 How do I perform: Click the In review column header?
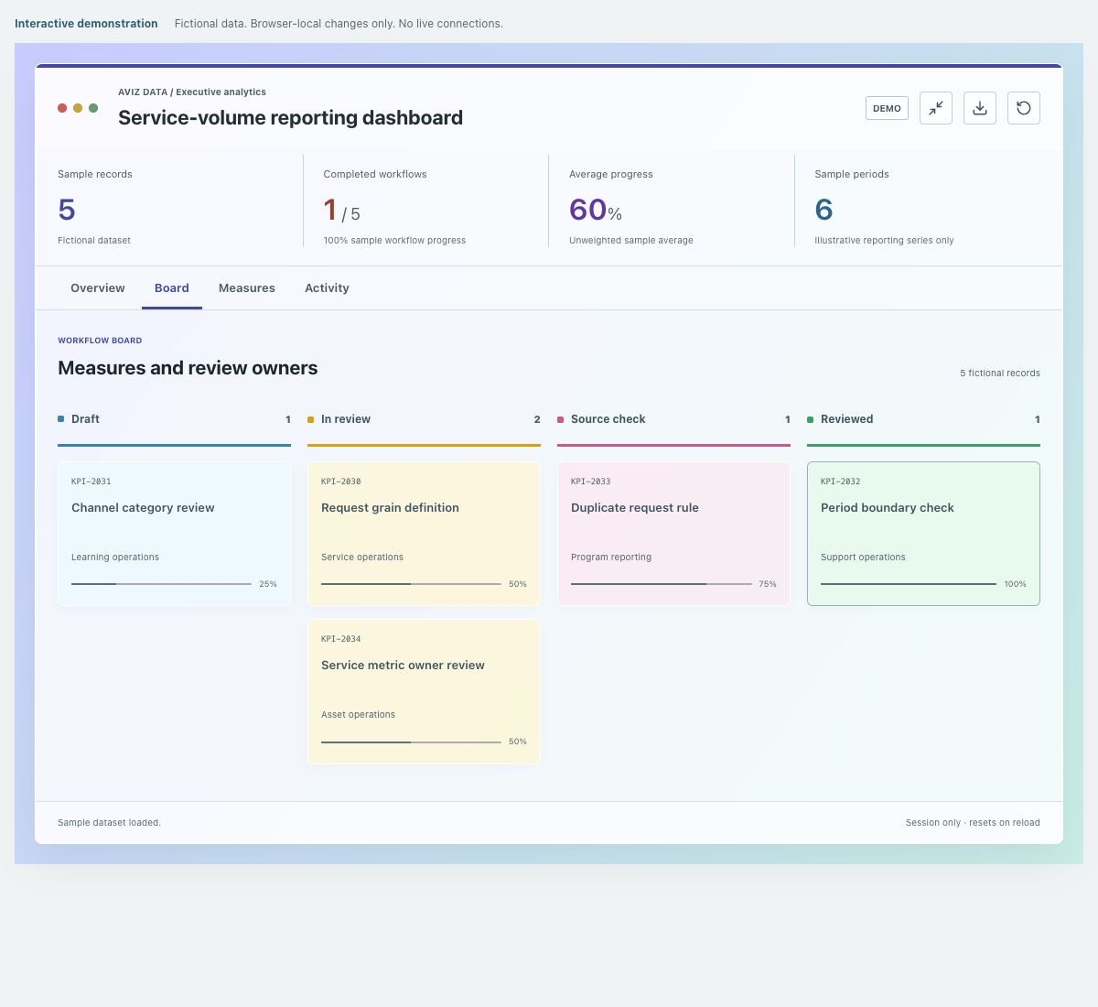click(x=424, y=419)
